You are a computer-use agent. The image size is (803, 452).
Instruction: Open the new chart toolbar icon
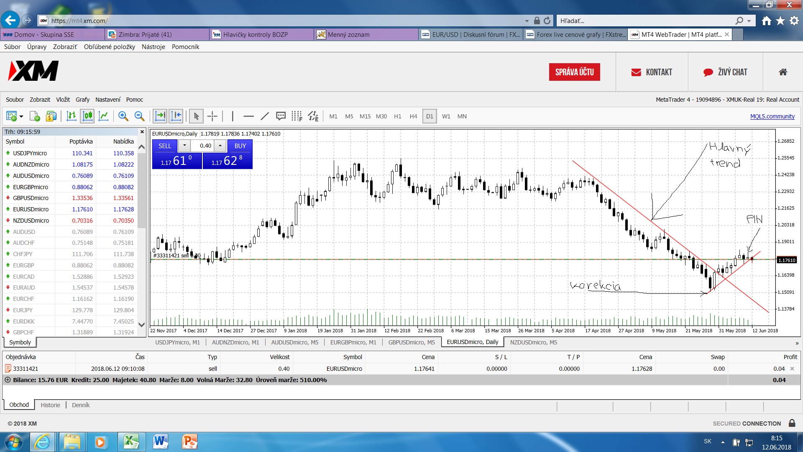(x=11, y=116)
